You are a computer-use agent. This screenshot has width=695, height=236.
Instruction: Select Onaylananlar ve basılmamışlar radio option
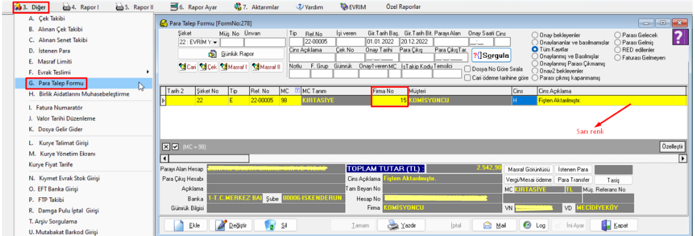pyautogui.click(x=535, y=43)
